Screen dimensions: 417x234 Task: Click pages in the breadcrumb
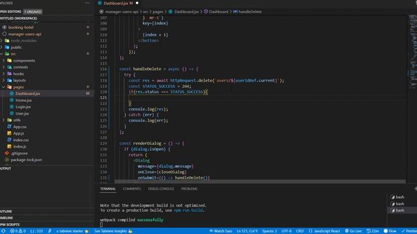coord(158,12)
